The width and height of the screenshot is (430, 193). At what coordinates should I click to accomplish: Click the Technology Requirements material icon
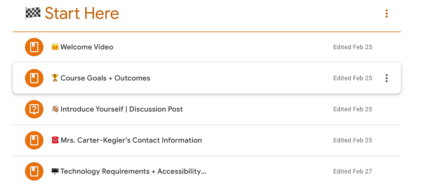(34, 171)
